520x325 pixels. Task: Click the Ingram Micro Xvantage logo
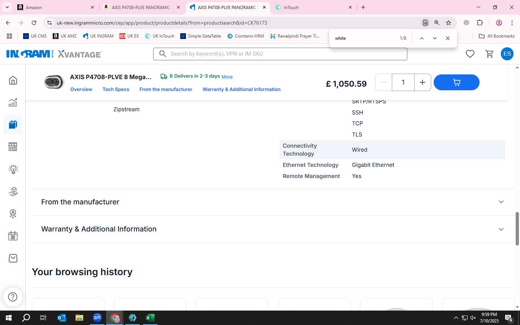55,54
